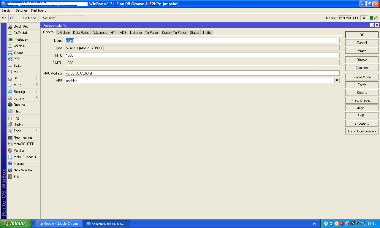380x228 pixels.
Task: Click the Cancel button
Action: coord(362,43)
